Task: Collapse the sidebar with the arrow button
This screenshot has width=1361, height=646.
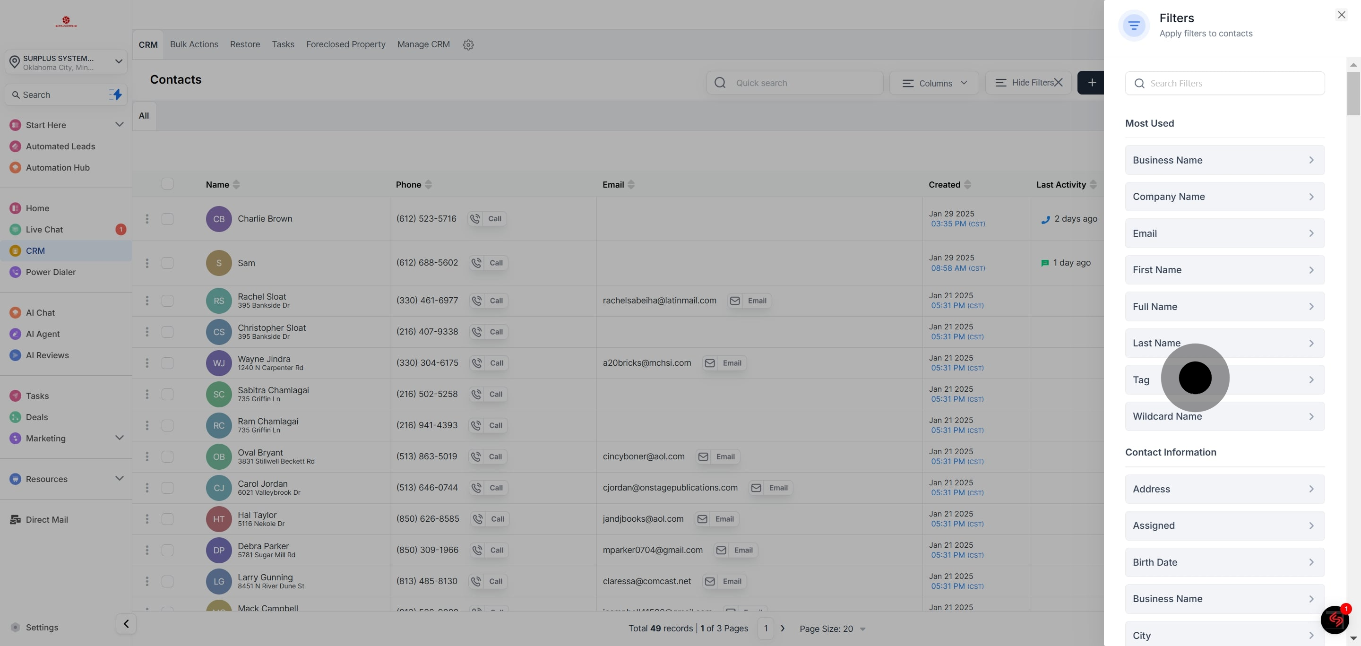Action: (x=126, y=624)
